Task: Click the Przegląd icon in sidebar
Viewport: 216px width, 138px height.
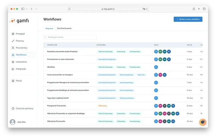Action: coord(13,34)
